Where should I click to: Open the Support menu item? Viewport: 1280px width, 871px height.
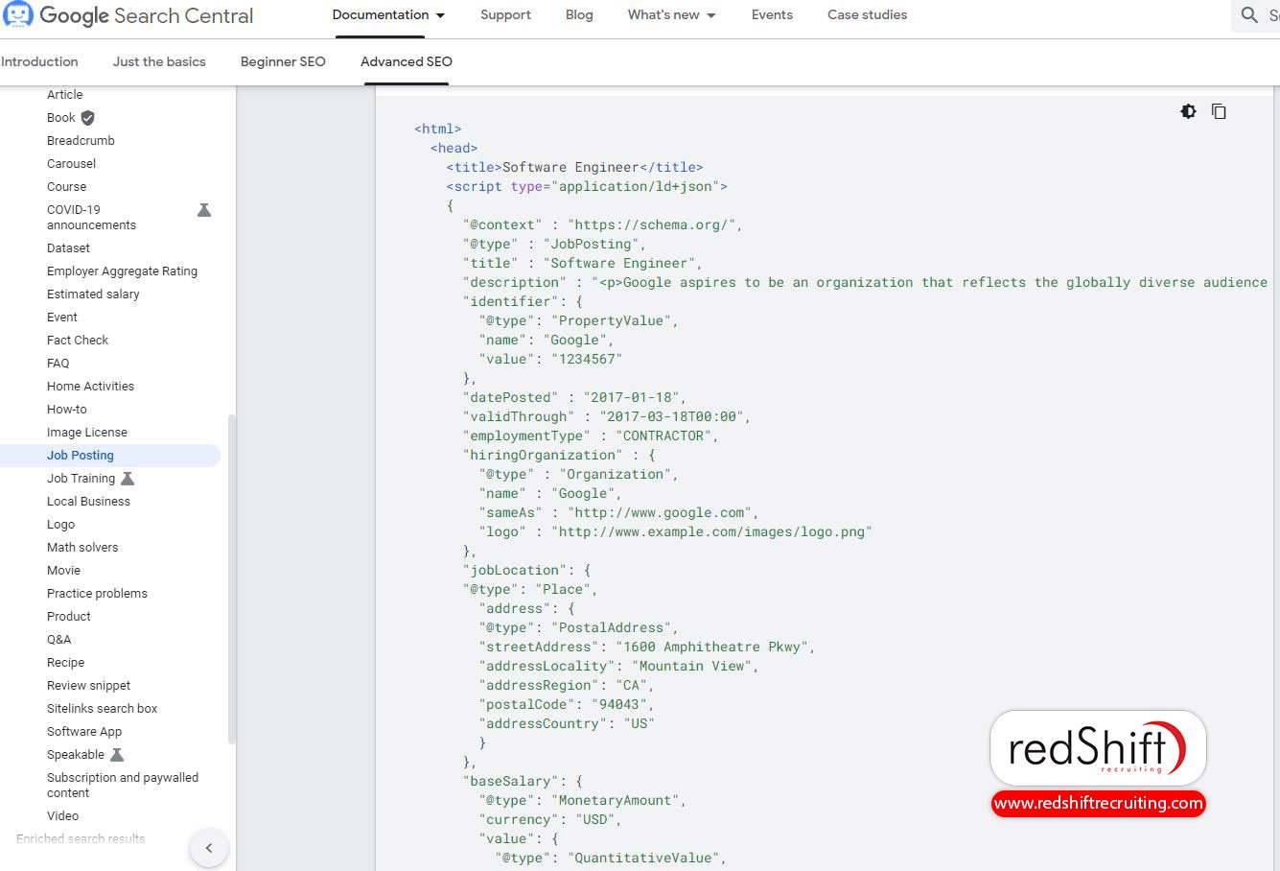coord(505,15)
